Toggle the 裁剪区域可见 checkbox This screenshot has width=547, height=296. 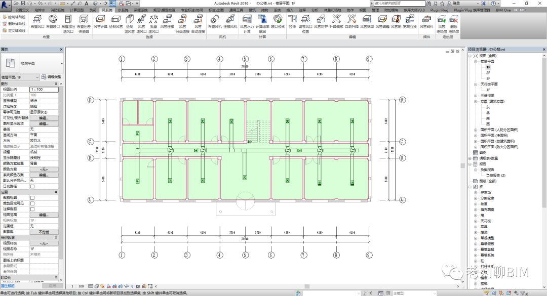click(32, 203)
